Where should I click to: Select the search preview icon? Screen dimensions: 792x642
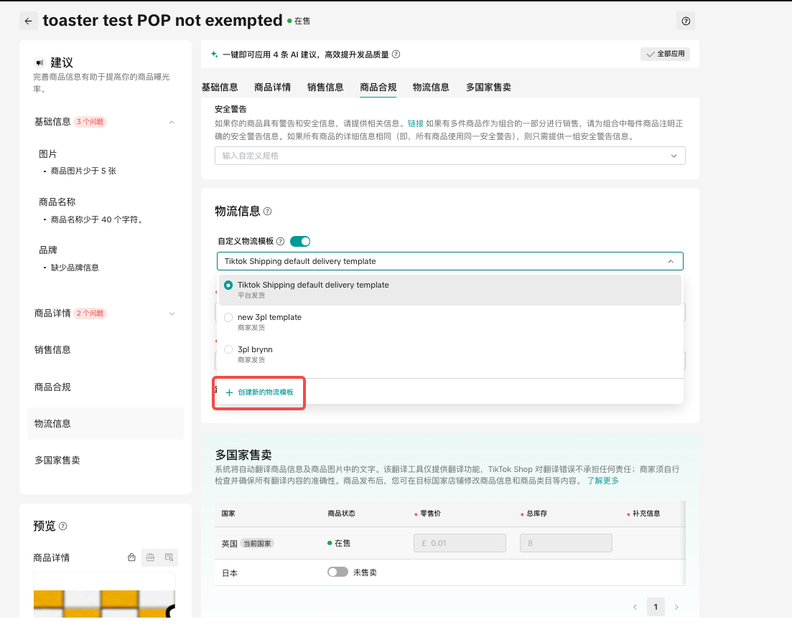tap(169, 557)
